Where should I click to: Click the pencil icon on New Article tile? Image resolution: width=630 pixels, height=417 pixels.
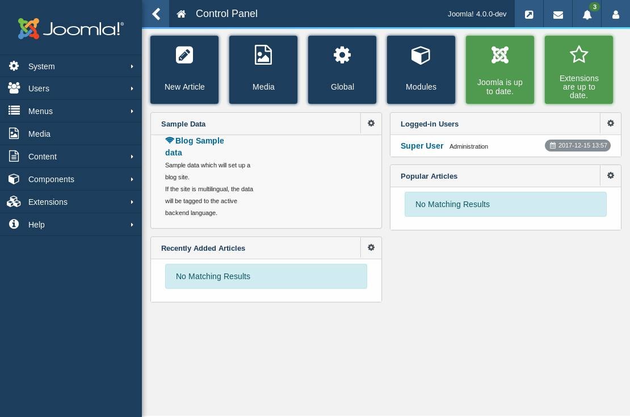pyautogui.click(x=184, y=55)
